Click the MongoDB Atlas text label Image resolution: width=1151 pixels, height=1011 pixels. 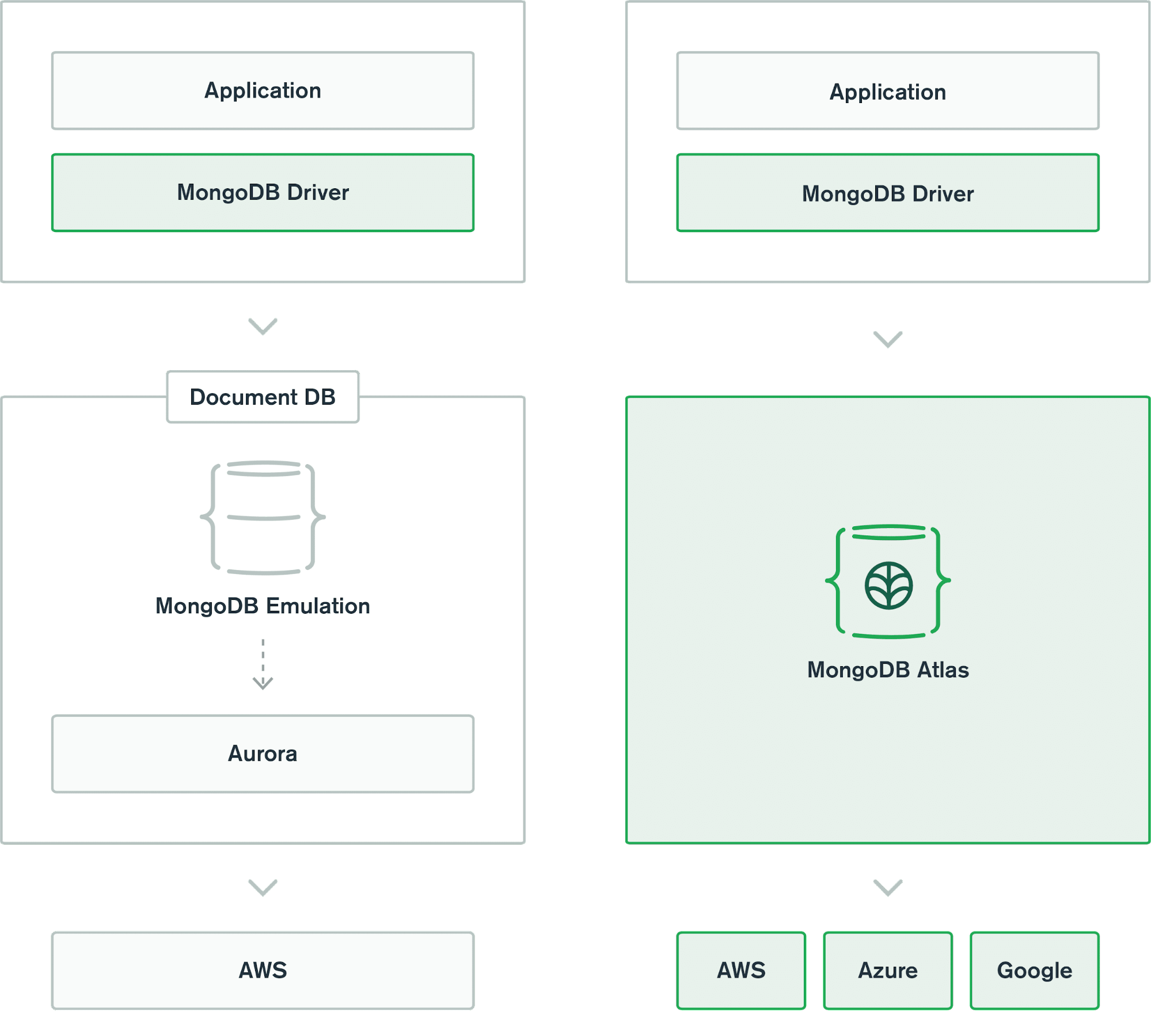click(888, 670)
